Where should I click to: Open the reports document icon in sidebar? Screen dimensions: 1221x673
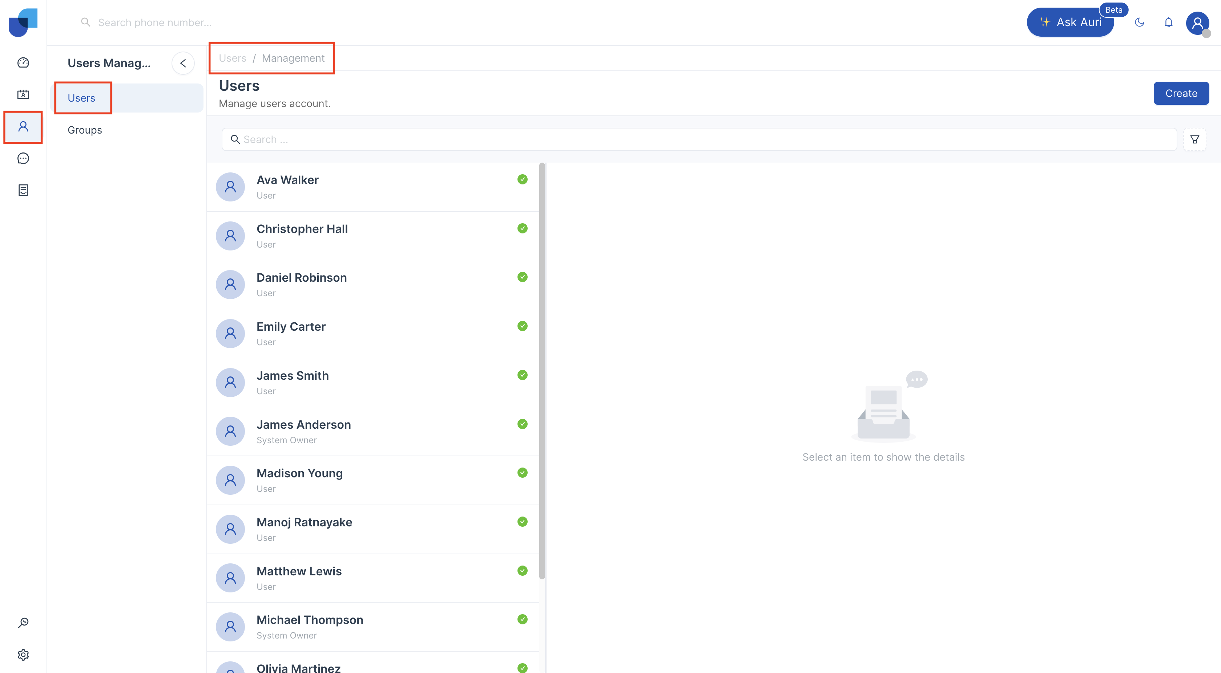23,190
